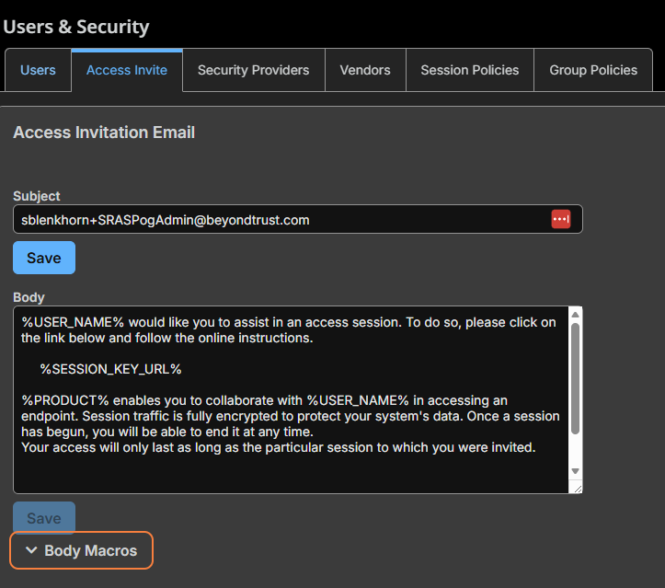Click the Body text area resize handle
Image resolution: width=665 pixels, height=588 pixels.
tap(578, 489)
